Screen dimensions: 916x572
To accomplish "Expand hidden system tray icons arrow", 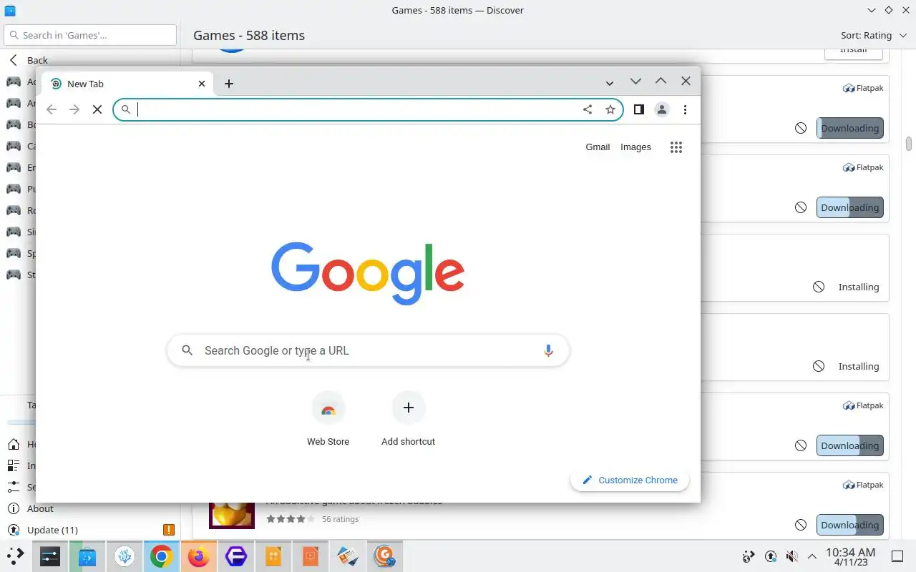I will pos(812,556).
